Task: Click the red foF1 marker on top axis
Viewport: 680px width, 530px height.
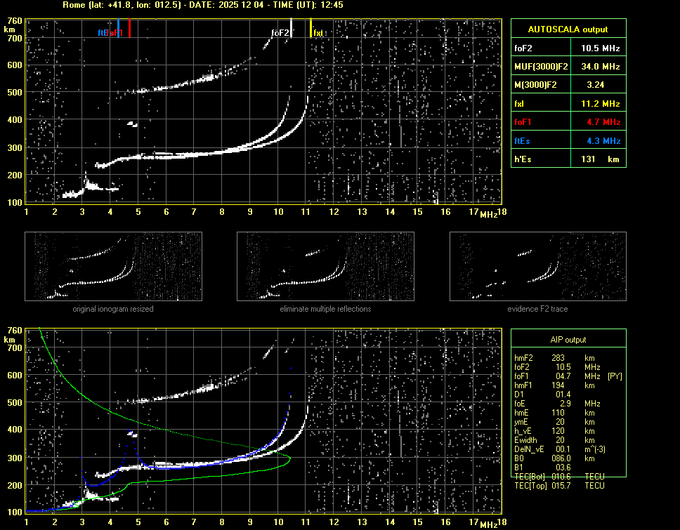Action: (x=129, y=29)
